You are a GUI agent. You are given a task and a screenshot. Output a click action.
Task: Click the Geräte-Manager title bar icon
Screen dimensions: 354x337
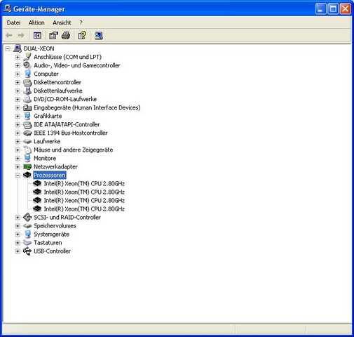tap(7, 8)
